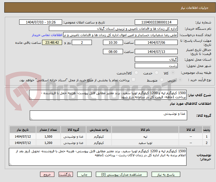Click the نام کالا column header
Screen dimensions: 216x182
[x=145, y=130]
